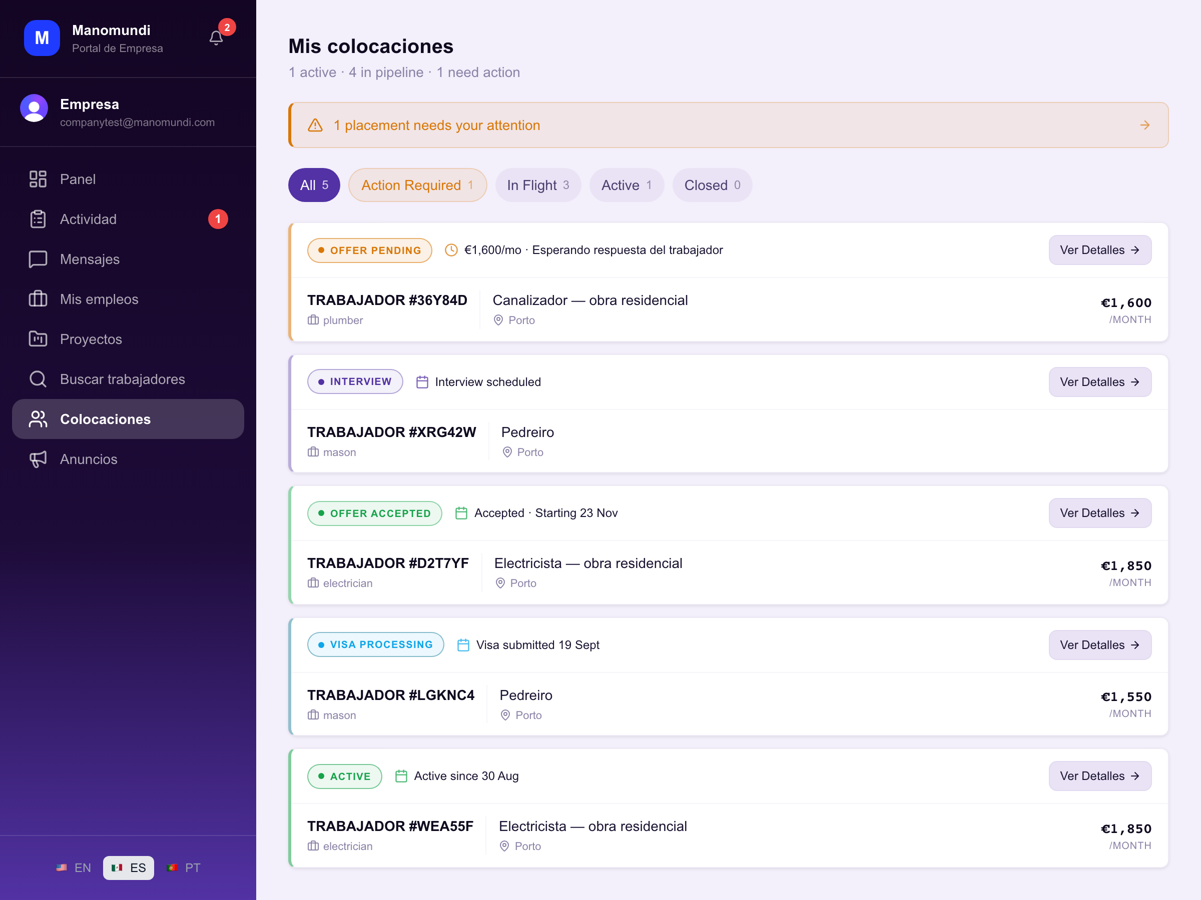Filter by Action Required

(417, 185)
